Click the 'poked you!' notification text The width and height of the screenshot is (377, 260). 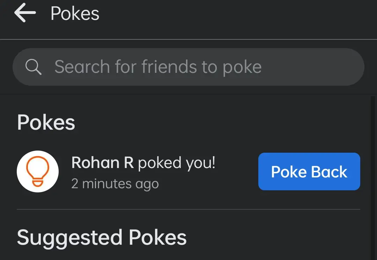tap(177, 163)
